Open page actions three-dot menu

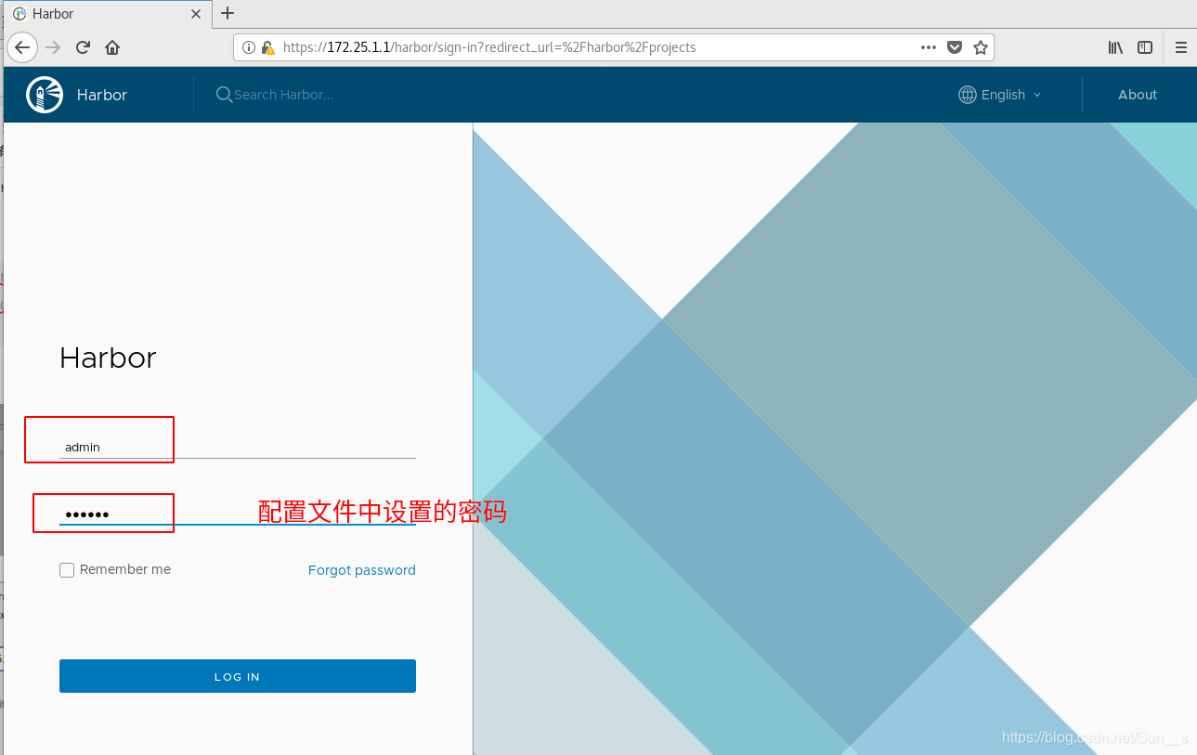929,47
